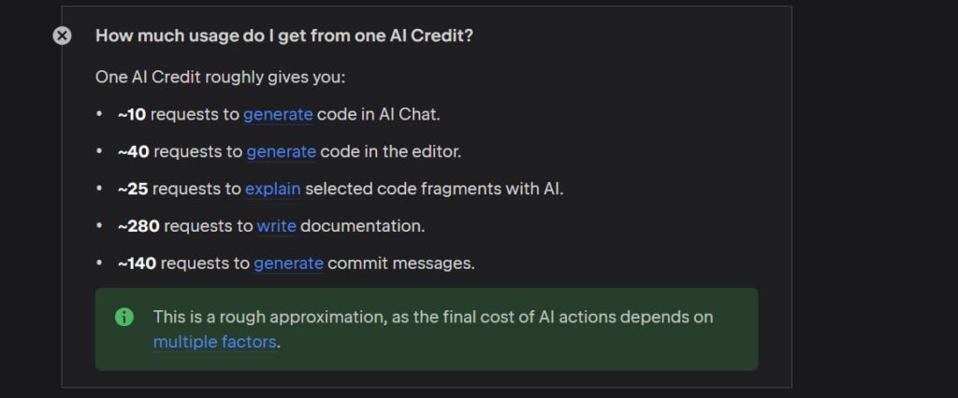Click the green rough approximation note box
Viewport: 958px width, 398px height.
(x=427, y=329)
